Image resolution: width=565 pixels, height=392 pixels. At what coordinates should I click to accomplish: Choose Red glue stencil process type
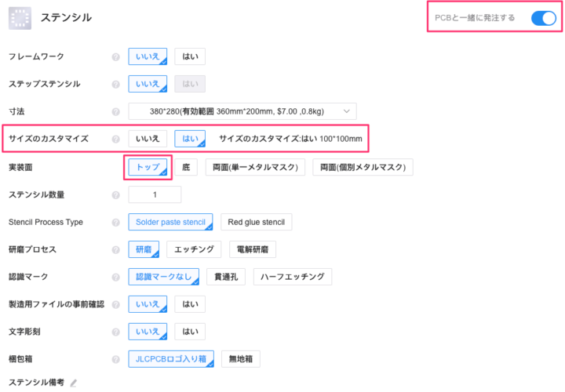coord(257,223)
